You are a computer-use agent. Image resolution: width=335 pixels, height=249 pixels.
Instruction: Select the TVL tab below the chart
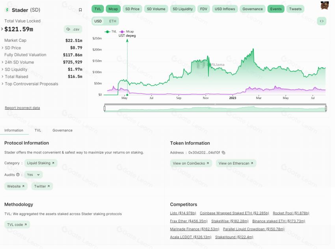pos(38,130)
